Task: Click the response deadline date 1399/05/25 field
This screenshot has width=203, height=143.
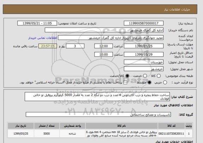Action: [x=143, y=46]
